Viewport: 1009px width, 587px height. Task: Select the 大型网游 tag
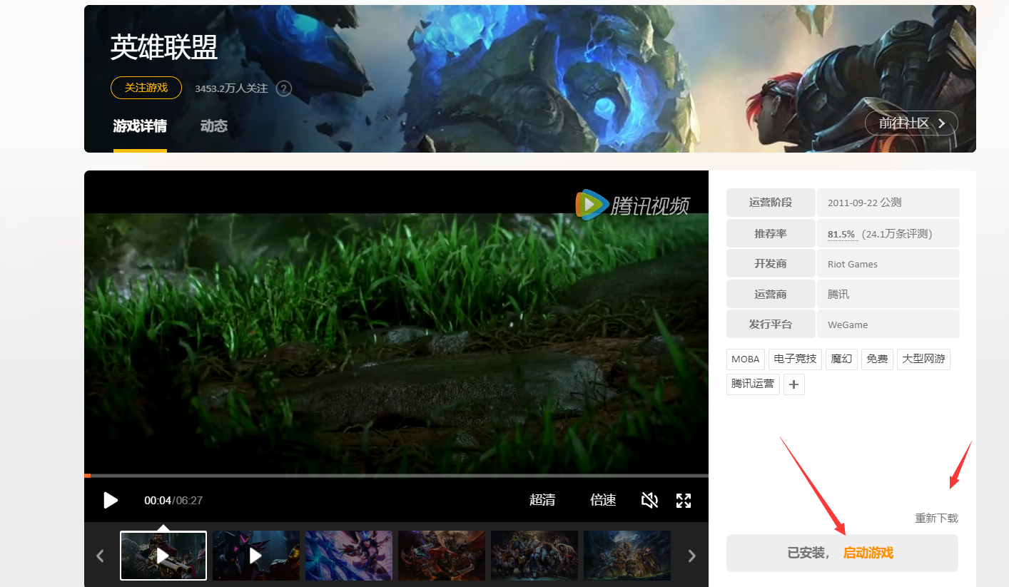tap(923, 359)
